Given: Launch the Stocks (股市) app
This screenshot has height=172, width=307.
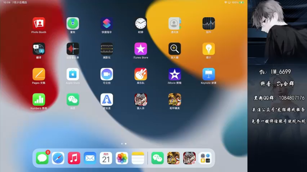Looking at the screenshot, I should tap(208, 23).
